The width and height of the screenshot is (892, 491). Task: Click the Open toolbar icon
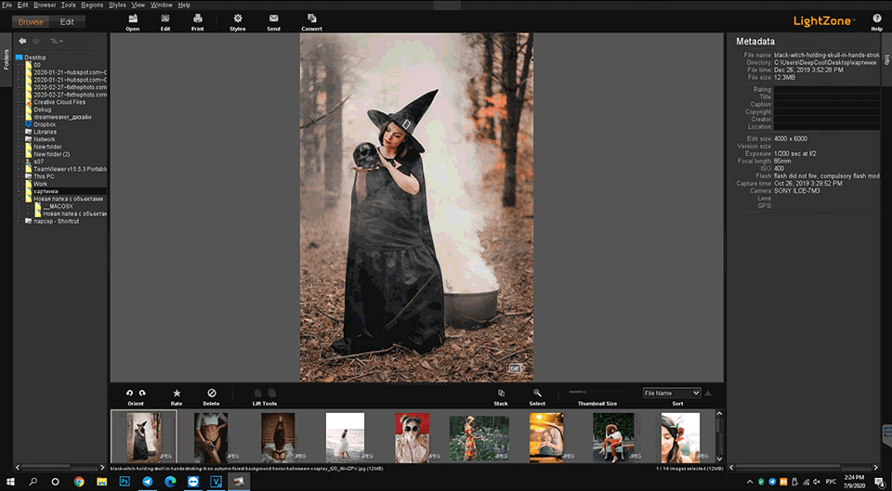[x=133, y=19]
